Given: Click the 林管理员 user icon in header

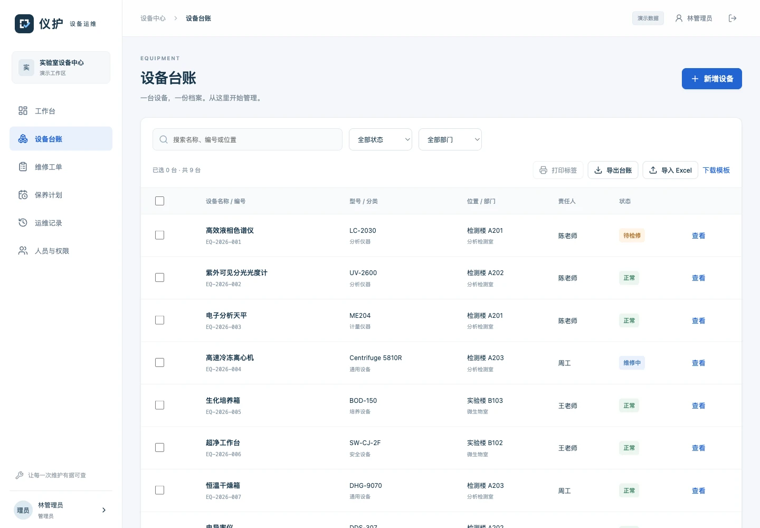Looking at the screenshot, I should click(679, 18).
